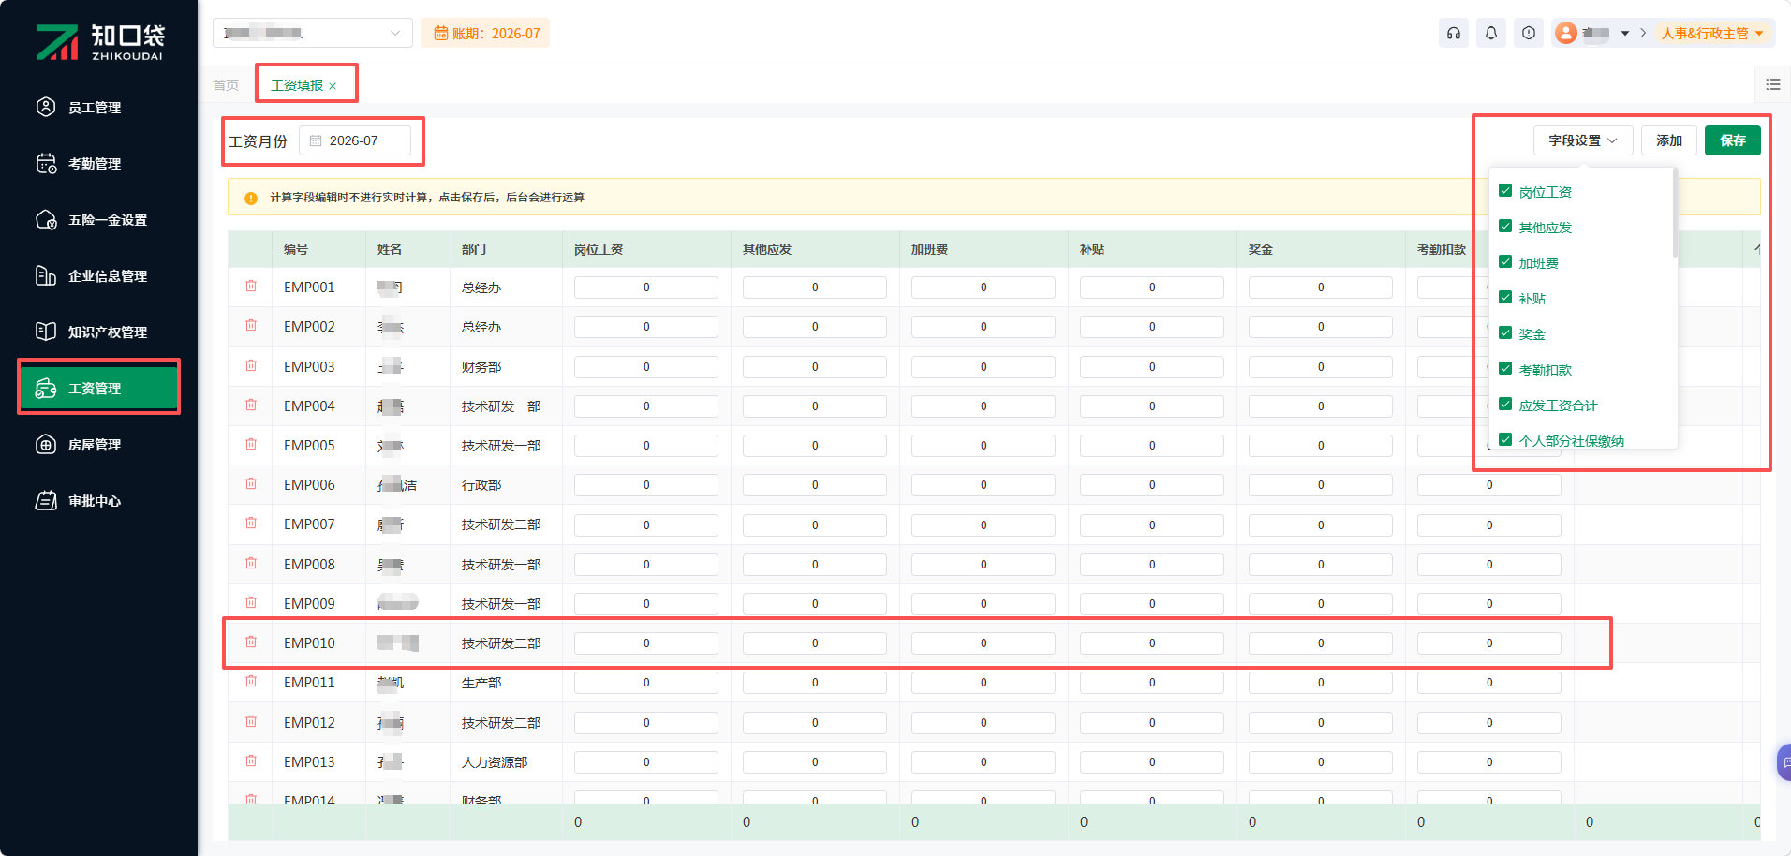Click the 知口袋 logo
The height and width of the screenshot is (856, 1791).
tap(100, 41)
